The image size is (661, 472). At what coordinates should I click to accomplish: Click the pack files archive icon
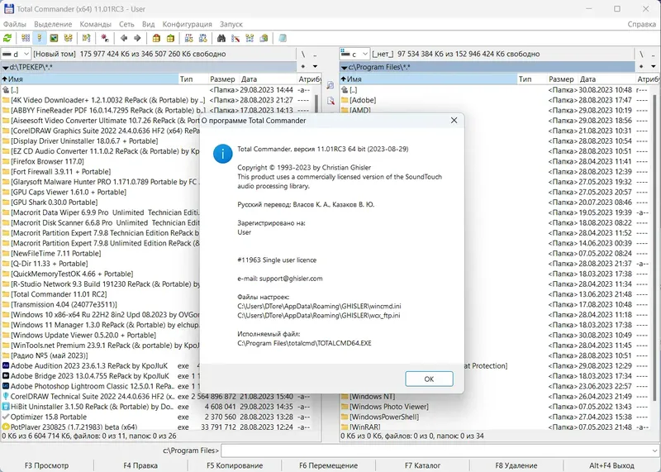pos(156,38)
